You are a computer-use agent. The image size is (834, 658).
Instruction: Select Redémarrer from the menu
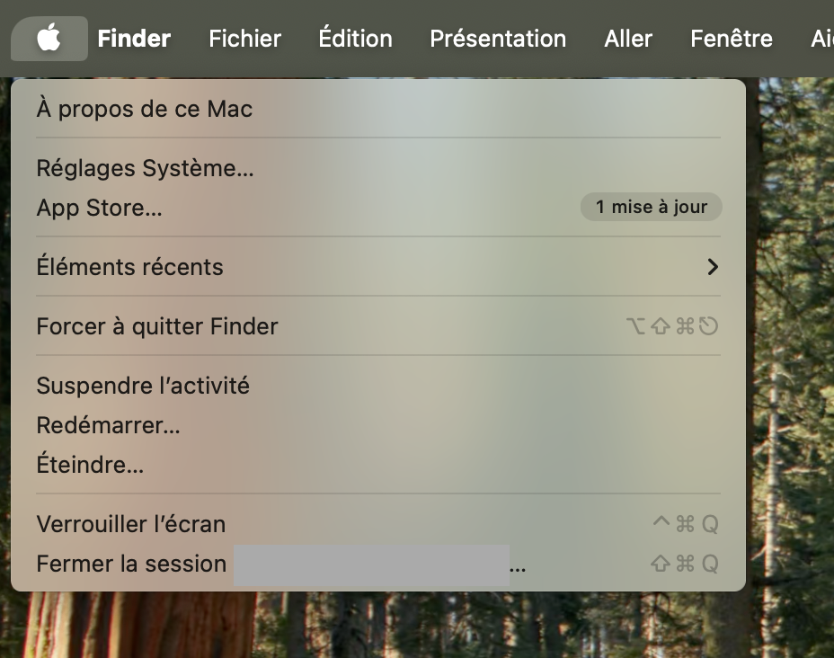[108, 425]
